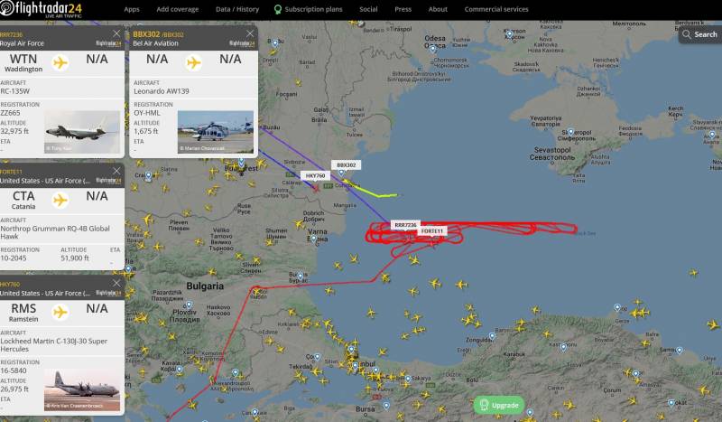722x422 pixels.
Task: Open the Commercial services menu
Action: pos(496,9)
